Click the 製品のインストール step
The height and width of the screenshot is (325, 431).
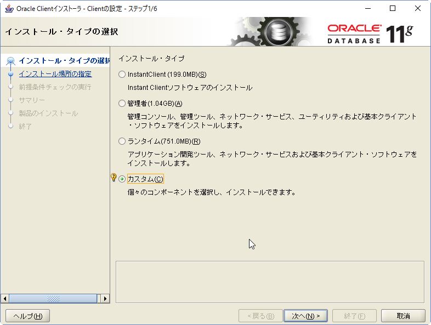tap(48, 113)
